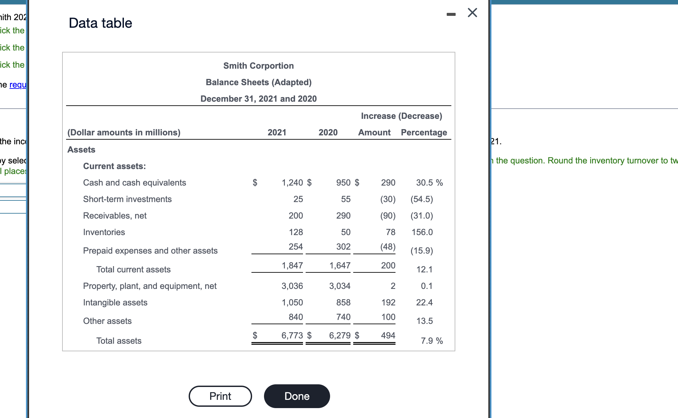This screenshot has height=418, width=678.
Task: Select 'December 31, 2021 and 2020' line
Action: coord(258,99)
